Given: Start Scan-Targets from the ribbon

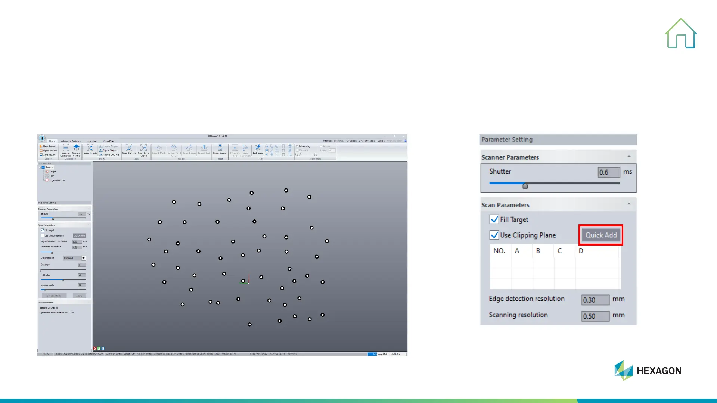Looking at the screenshot, I should tap(90, 149).
